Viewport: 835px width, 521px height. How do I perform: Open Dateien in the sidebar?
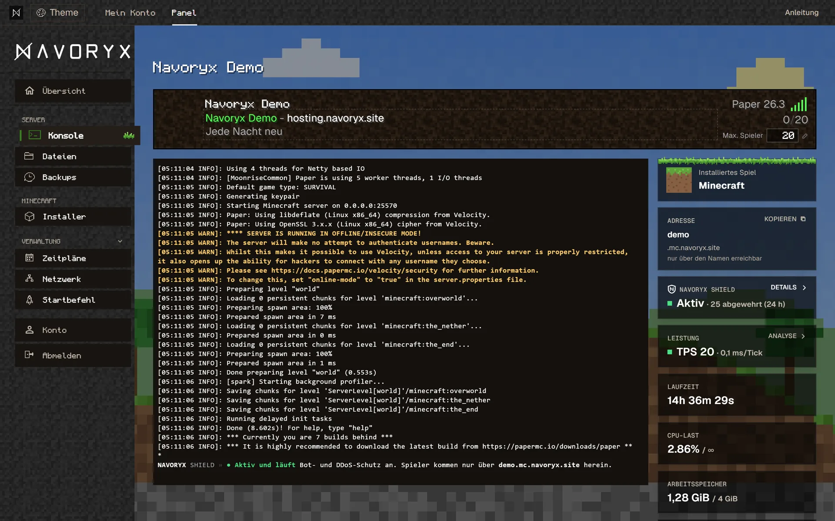73,156
